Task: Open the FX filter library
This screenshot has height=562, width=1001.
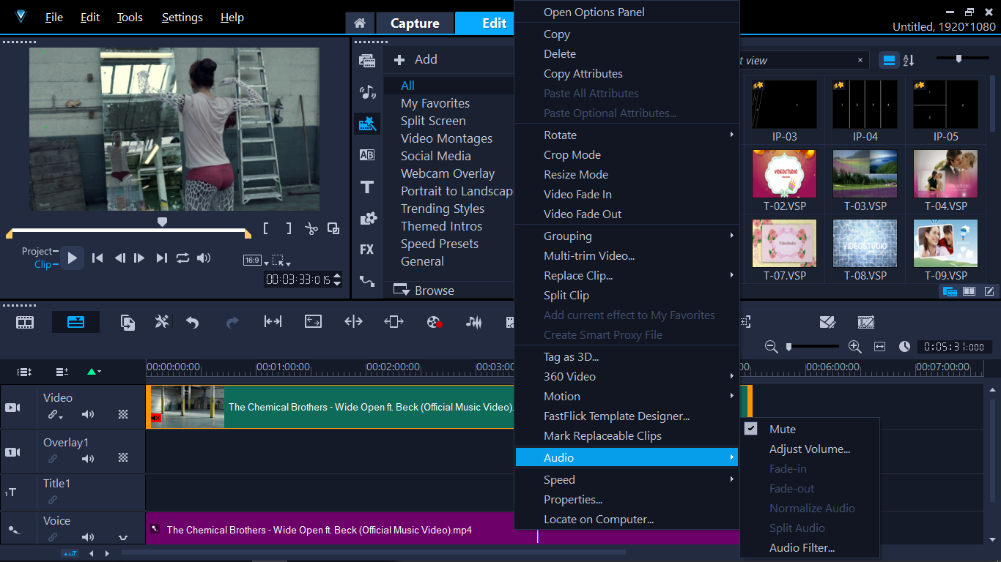Action: (367, 250)
